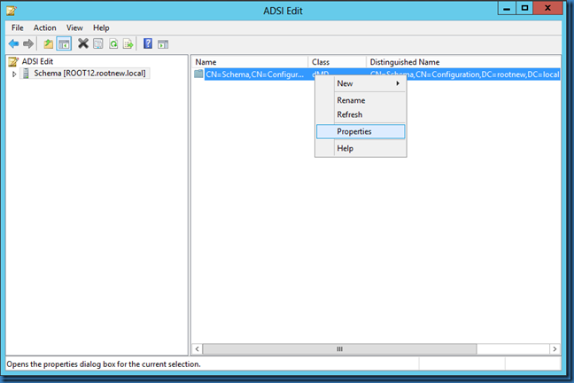Image resolution: width=574 pixels, height=383 pixels.
Task: Click the folder icon of CN=Schema row
Action: coord(198,74)
